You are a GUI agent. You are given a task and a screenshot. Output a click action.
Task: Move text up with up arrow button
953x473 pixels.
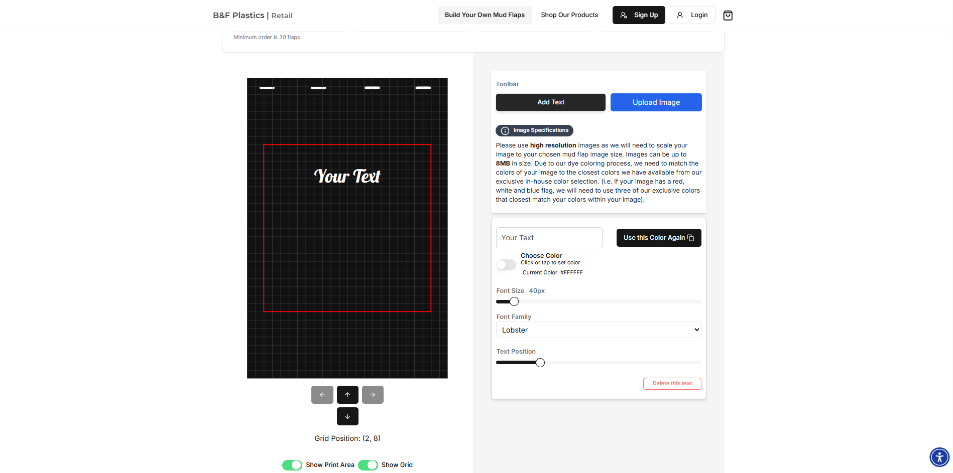[347, 395]
